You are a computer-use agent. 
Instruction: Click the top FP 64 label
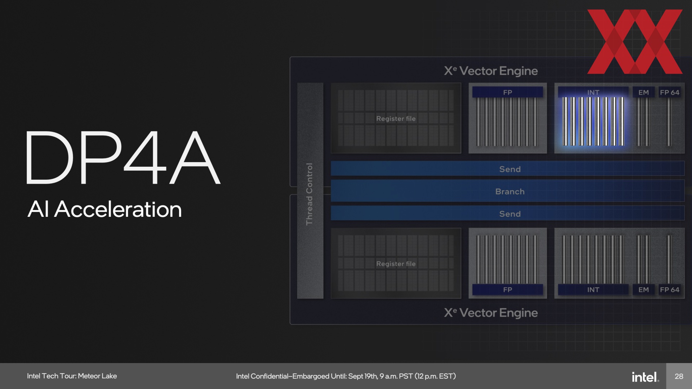pyautogui.click(x=670, y=92)
